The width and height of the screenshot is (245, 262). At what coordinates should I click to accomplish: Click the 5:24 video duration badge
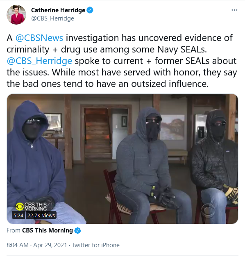tap(18, 215)
